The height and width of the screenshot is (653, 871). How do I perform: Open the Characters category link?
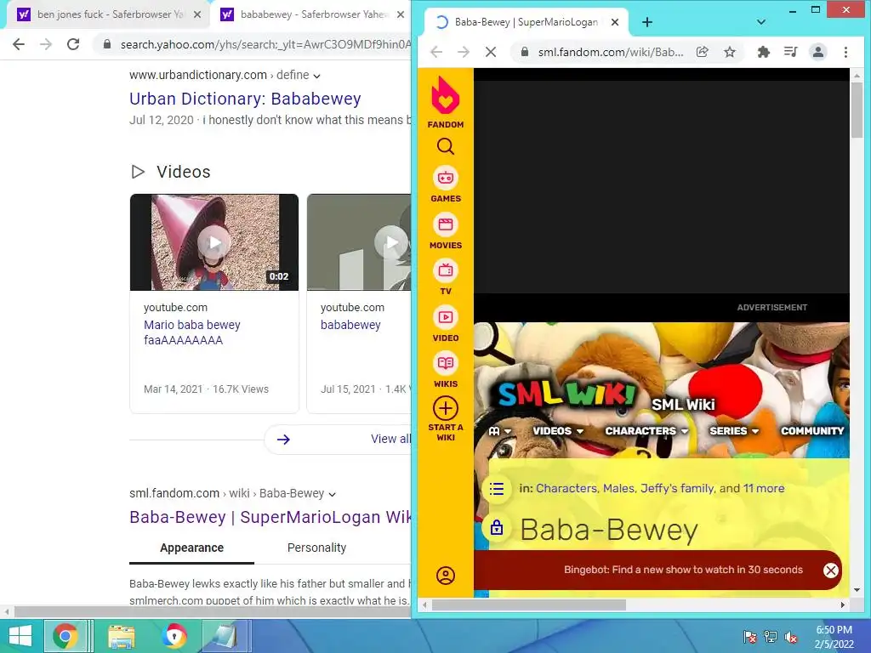566,489
